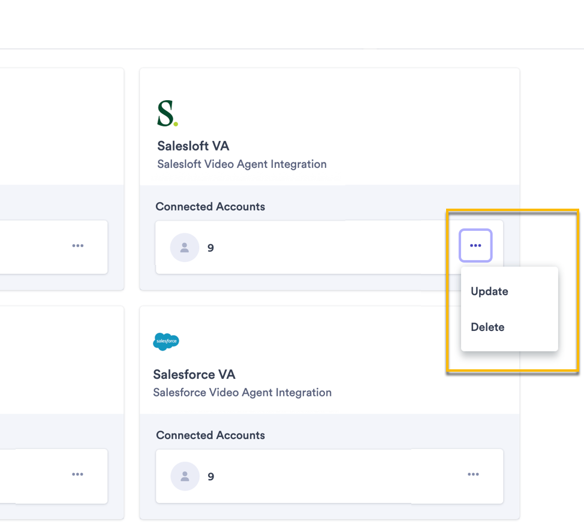
Task: Click Salesloft Video Agent Integration description
Action: pyautogui.click(x=242, y=164)
